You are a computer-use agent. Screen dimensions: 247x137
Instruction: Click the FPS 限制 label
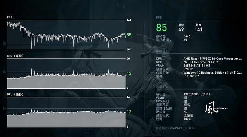point(162,101)
